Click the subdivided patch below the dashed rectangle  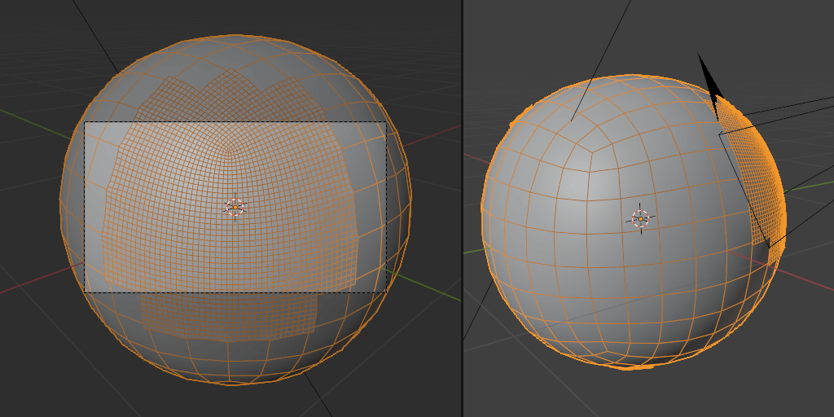[x=228, y=314]
